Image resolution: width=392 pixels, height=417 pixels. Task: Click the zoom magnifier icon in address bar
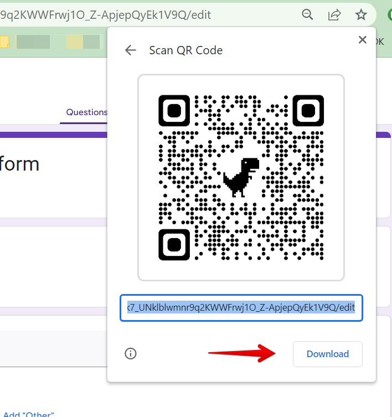[307, 14]
